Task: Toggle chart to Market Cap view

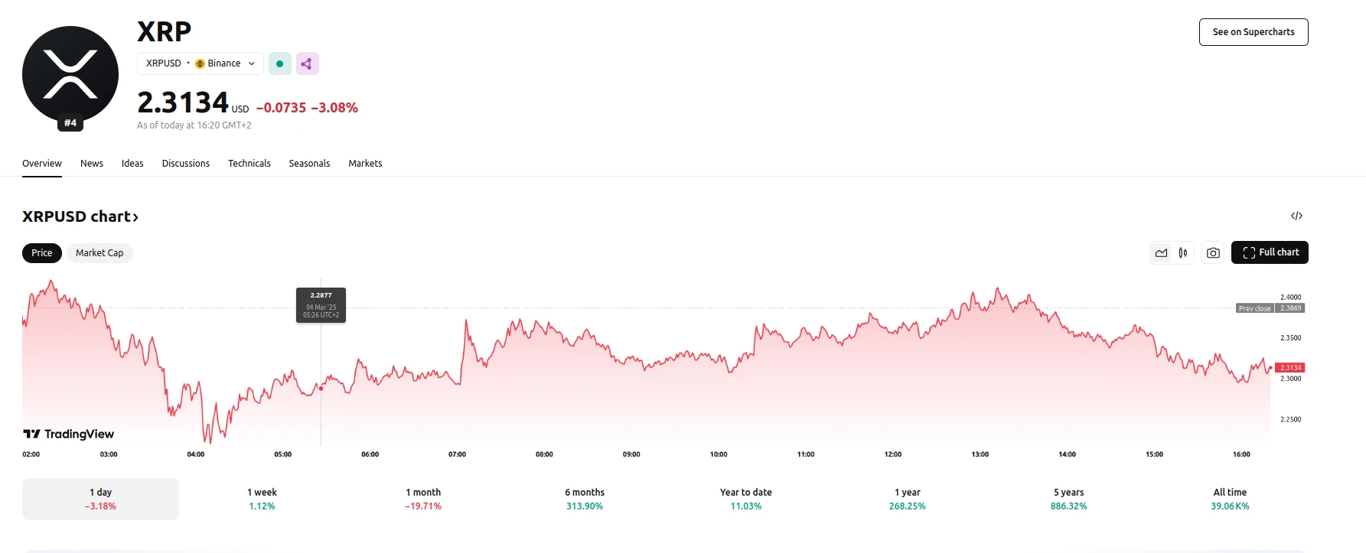Action: pyautogui.click(x=99, y=253)
